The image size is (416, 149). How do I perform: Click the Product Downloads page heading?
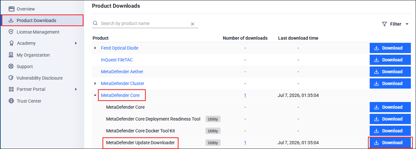[116, 6]
